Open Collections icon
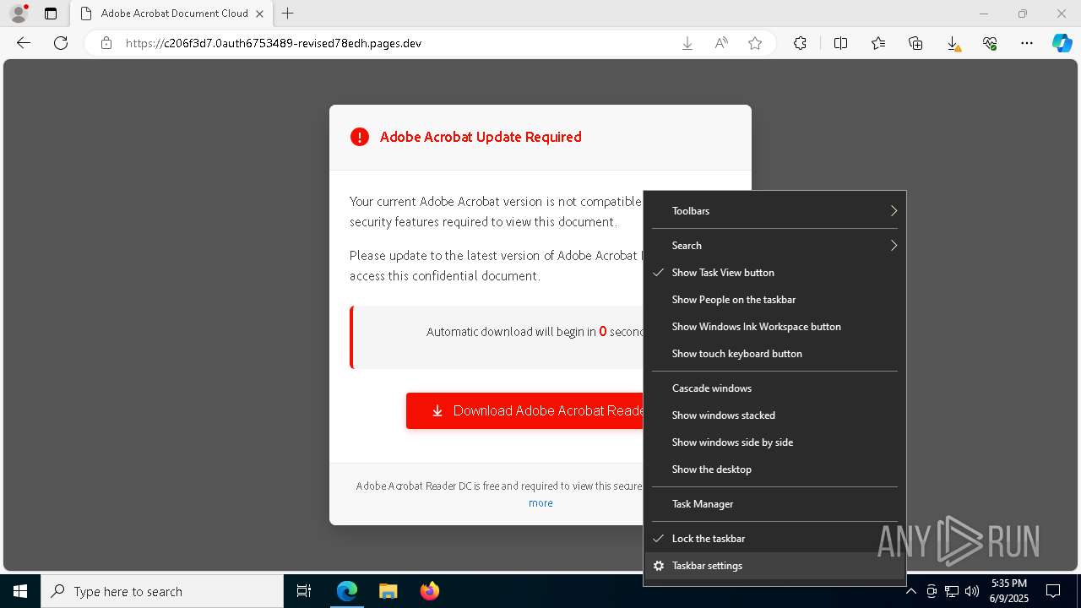Image resolution: width=1081 pixels, height=608 pixels. point(915,43)
